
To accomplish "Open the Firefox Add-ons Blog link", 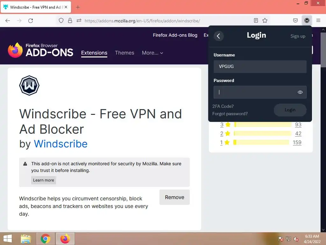I will point(175,35).
